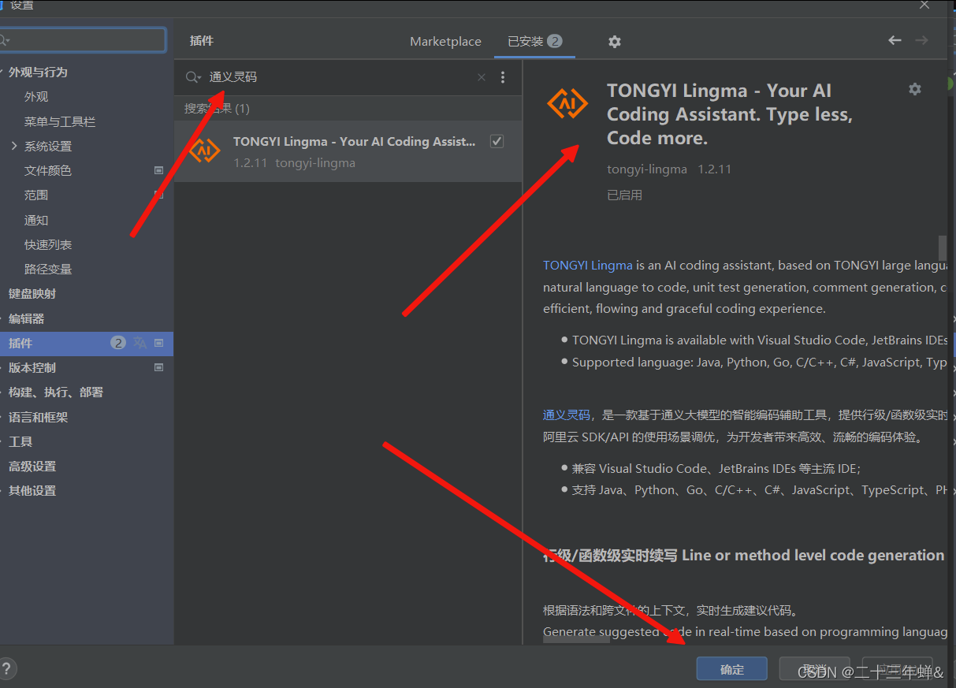Select 范围 settings item
Viewport: 956px width, 688px height.
pos(36,195)
